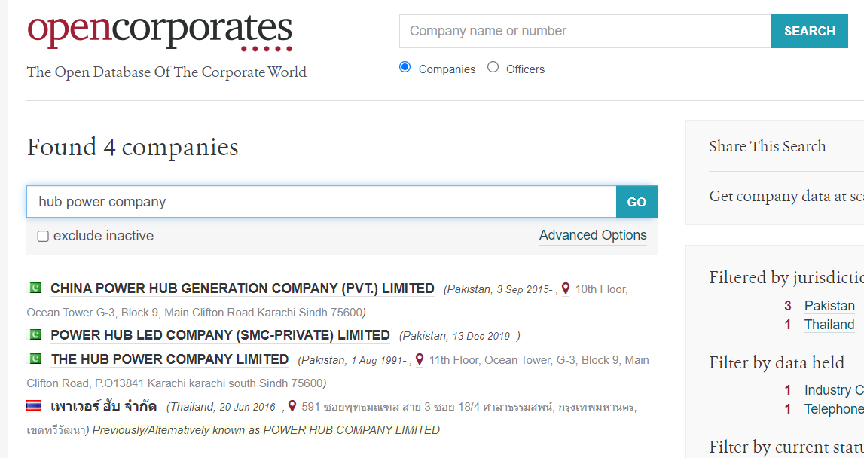Filter by Thailand jurisdiction

coord(829,325)
